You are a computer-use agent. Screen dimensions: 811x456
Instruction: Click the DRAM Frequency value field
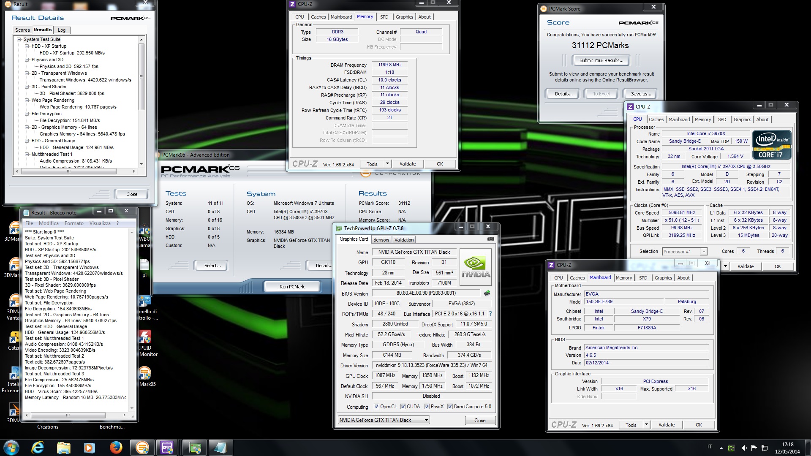[x=389, y=65]
